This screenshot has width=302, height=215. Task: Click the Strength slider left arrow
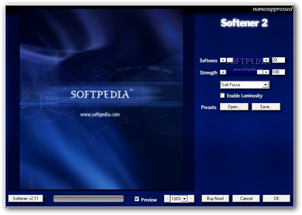coord(223,72)
